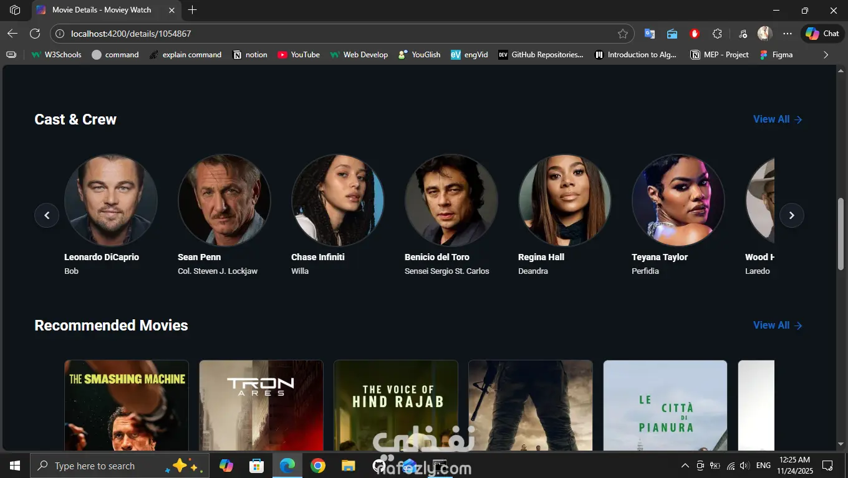Select Regina Hall's cast photo
Image resolution: width=848 pixels, height=478 pixels.
pos(565,200)
